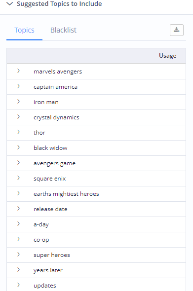Screen dimensions: 193x291
Task: Expand the iron man chevron
Action: 18,101
